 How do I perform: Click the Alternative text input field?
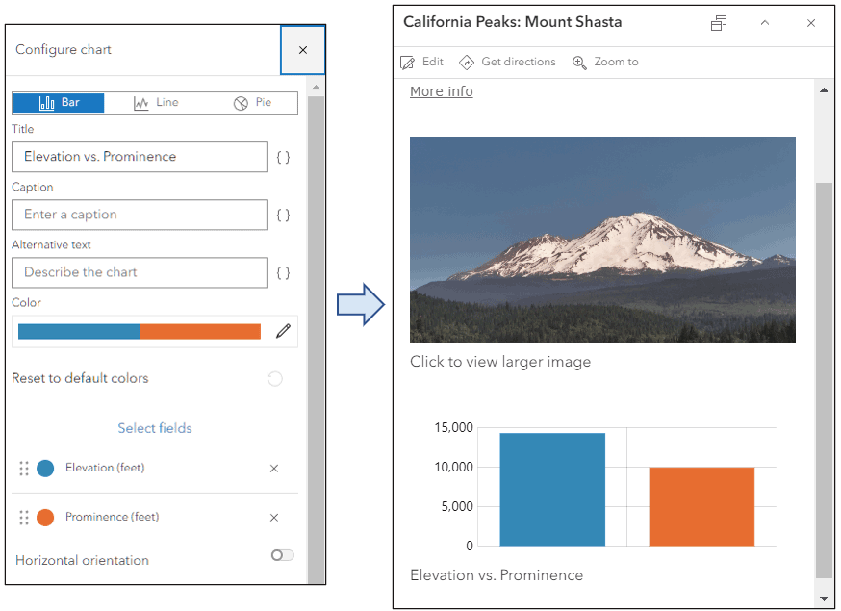click(x=140, y=272)
